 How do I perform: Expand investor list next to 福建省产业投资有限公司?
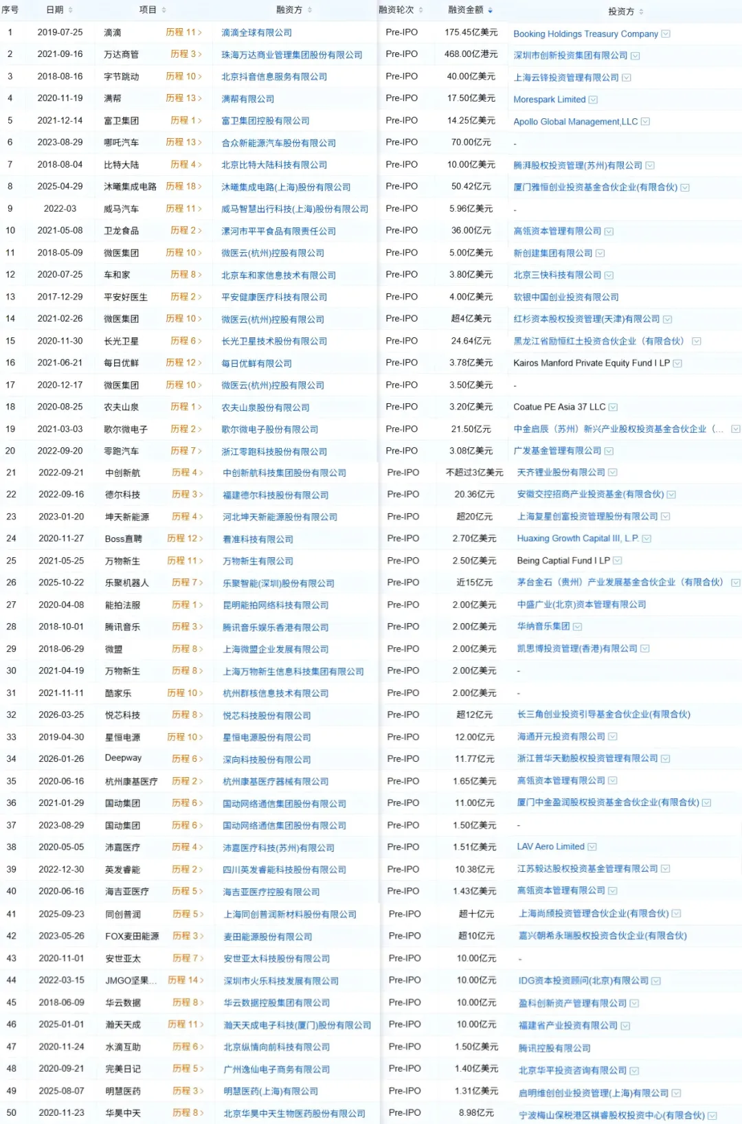coord(625,1026)
